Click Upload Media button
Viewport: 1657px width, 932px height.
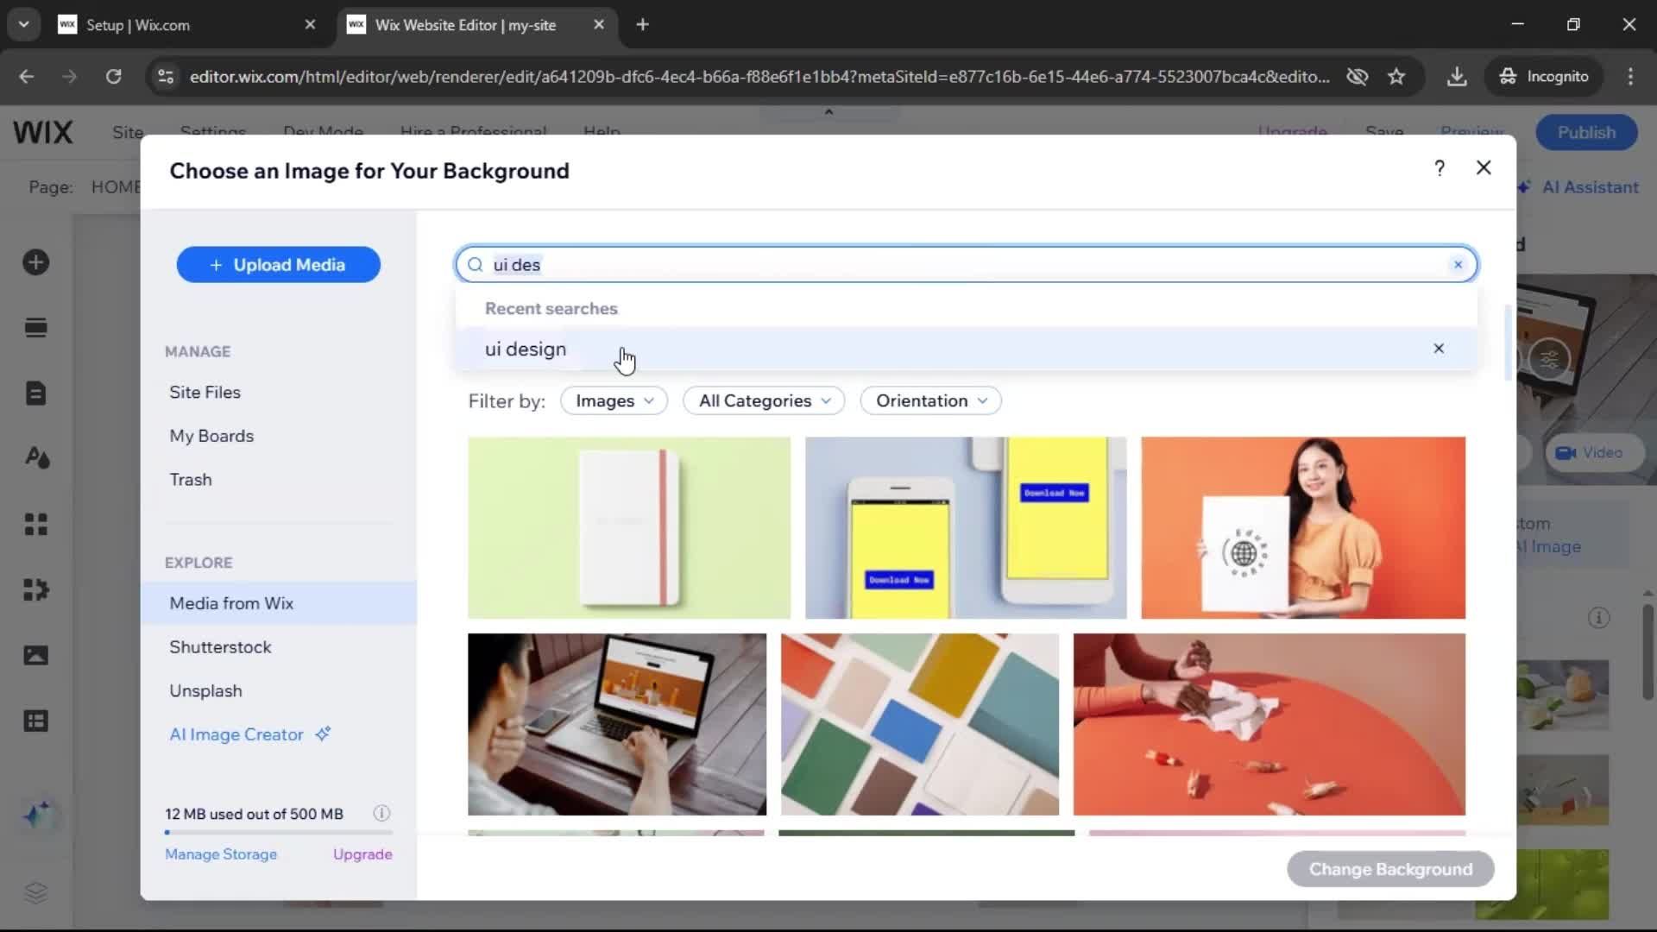[x=278, y=265]
